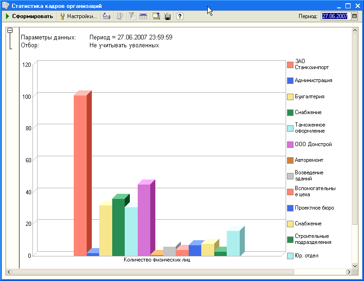This screenshot has height=281, width=364.
Task: Click the horizontal scrollbar right arrow
Action: [349, 272]
